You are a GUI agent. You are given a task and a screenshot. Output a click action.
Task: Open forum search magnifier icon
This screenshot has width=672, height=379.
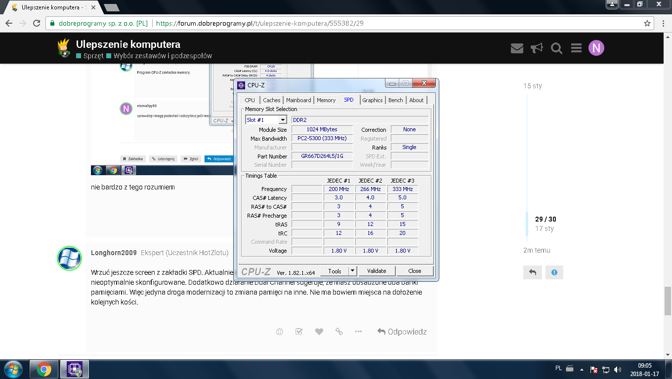pyautogui.click(x=556, y=48)
